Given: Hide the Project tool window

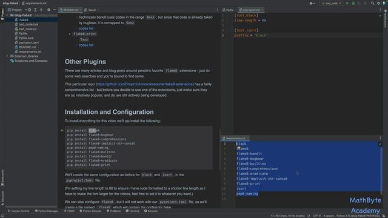Looking at the screenshot, I should coord(55,10).
